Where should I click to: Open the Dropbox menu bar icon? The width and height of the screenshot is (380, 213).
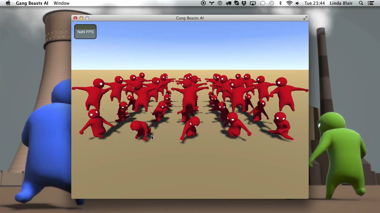pos(244,3)
